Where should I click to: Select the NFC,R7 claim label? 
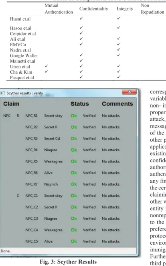pyautogui.click(x=32, y=184)
